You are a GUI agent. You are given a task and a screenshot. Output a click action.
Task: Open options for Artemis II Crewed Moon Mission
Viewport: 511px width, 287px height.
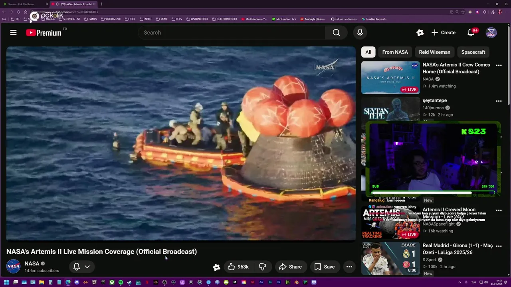pyautogui.click(x=499, y=210)
